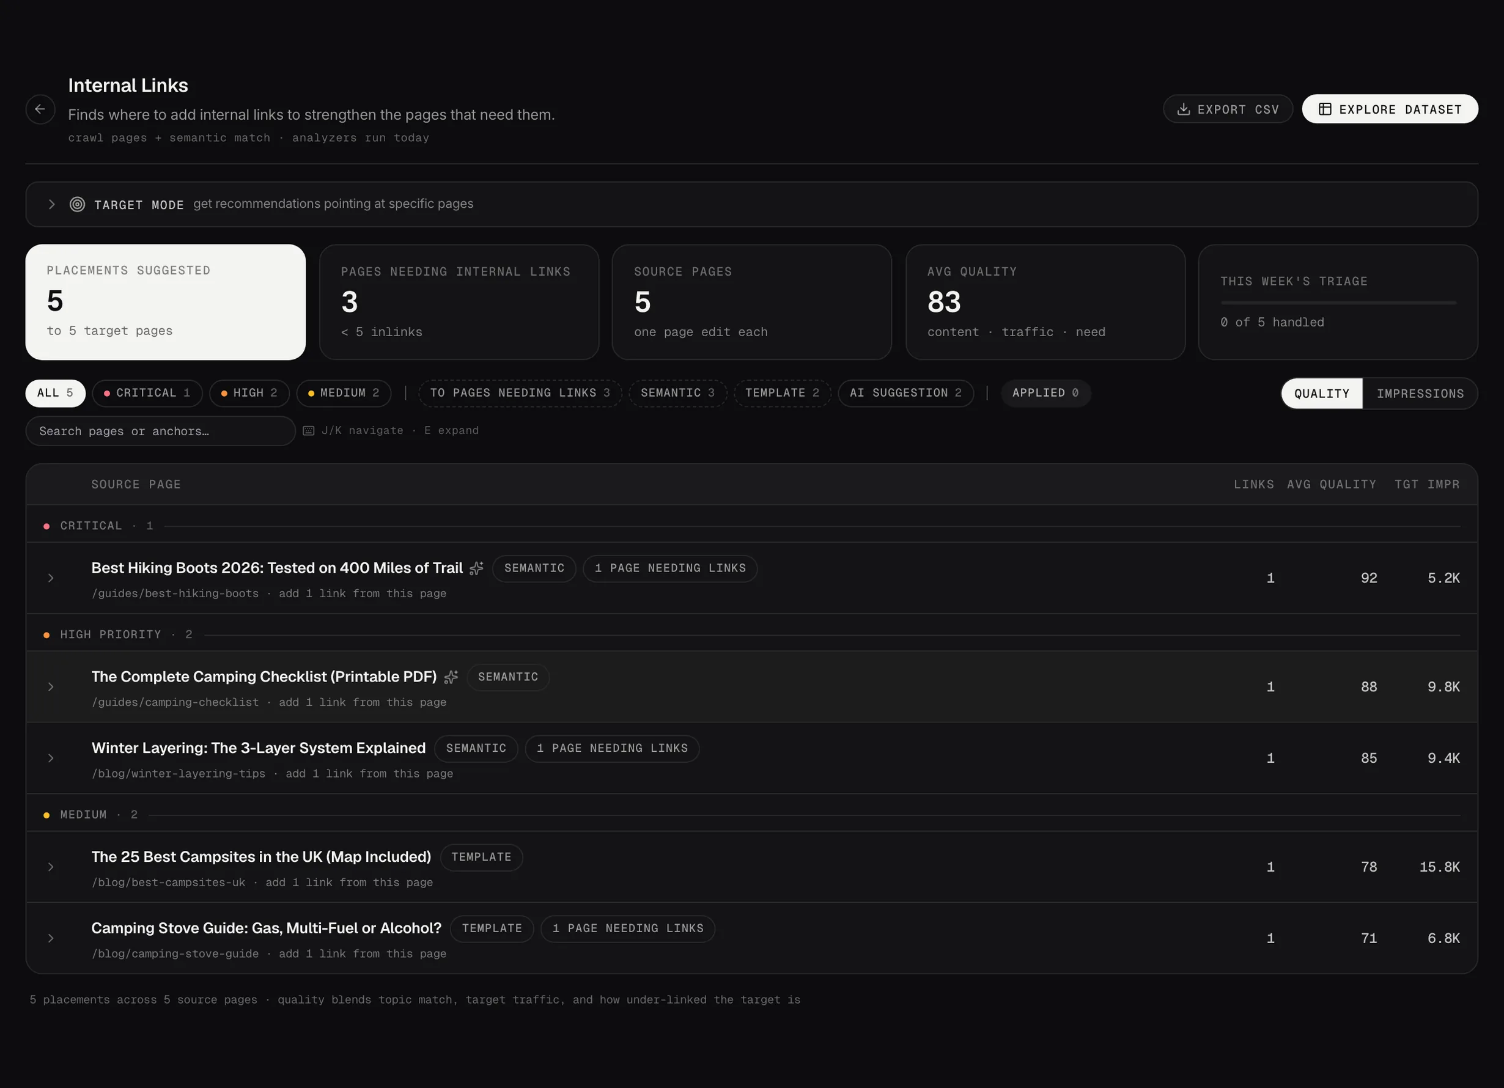Click the LINKS column header
Image resolution: width=1504 pixels, height=1088 pixels.
(1254, 485)
